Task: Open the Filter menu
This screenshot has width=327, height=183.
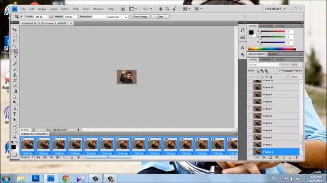Action: pyautogui.click(x=76, y=9)
